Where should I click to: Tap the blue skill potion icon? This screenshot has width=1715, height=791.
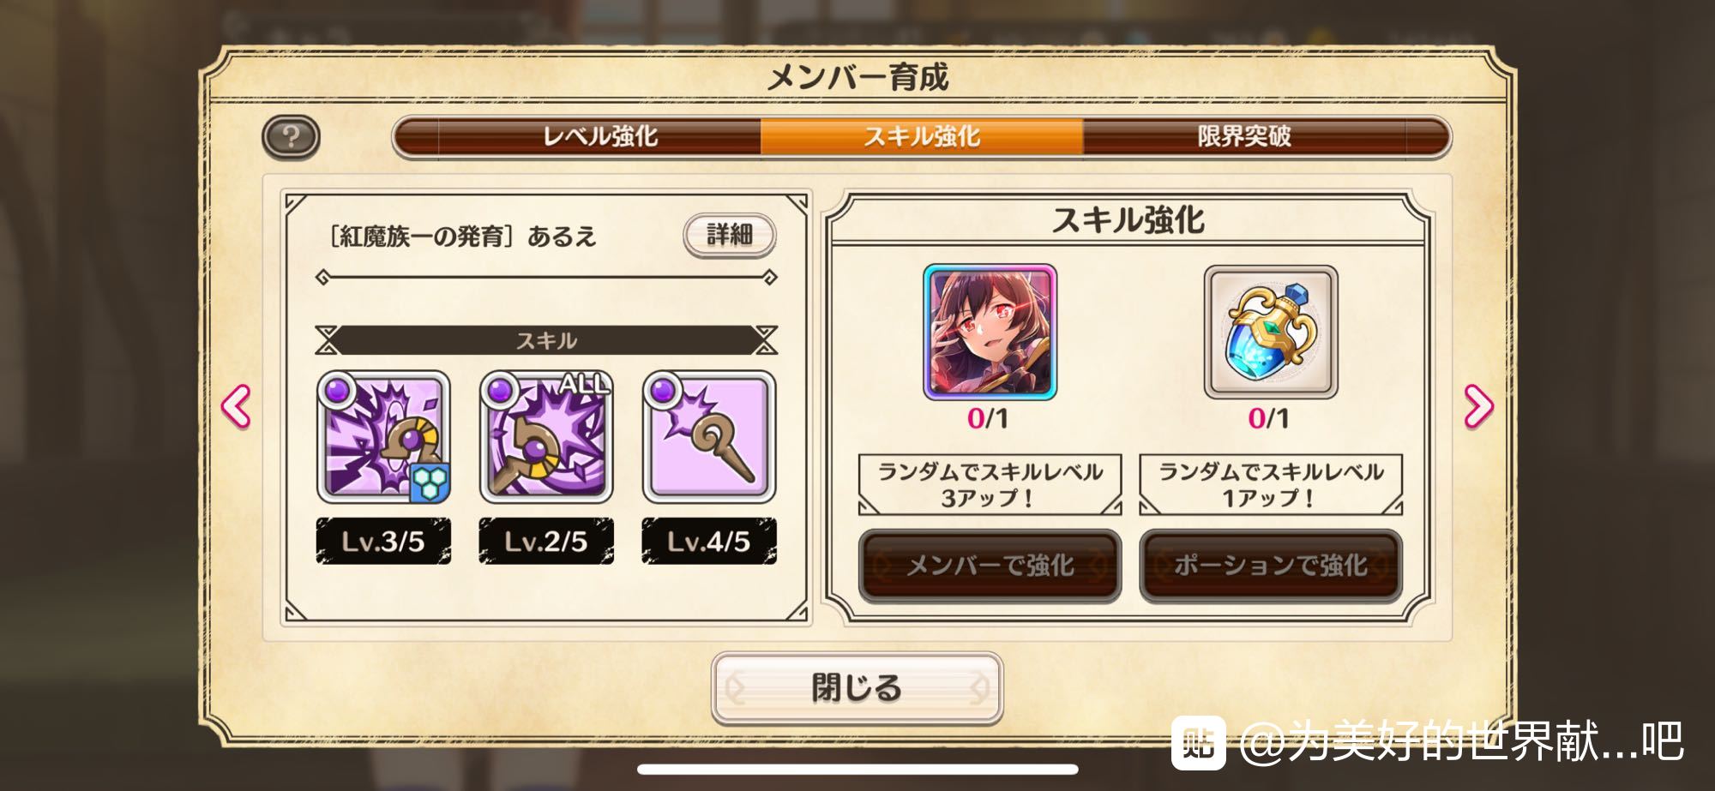click(1271, 332)
